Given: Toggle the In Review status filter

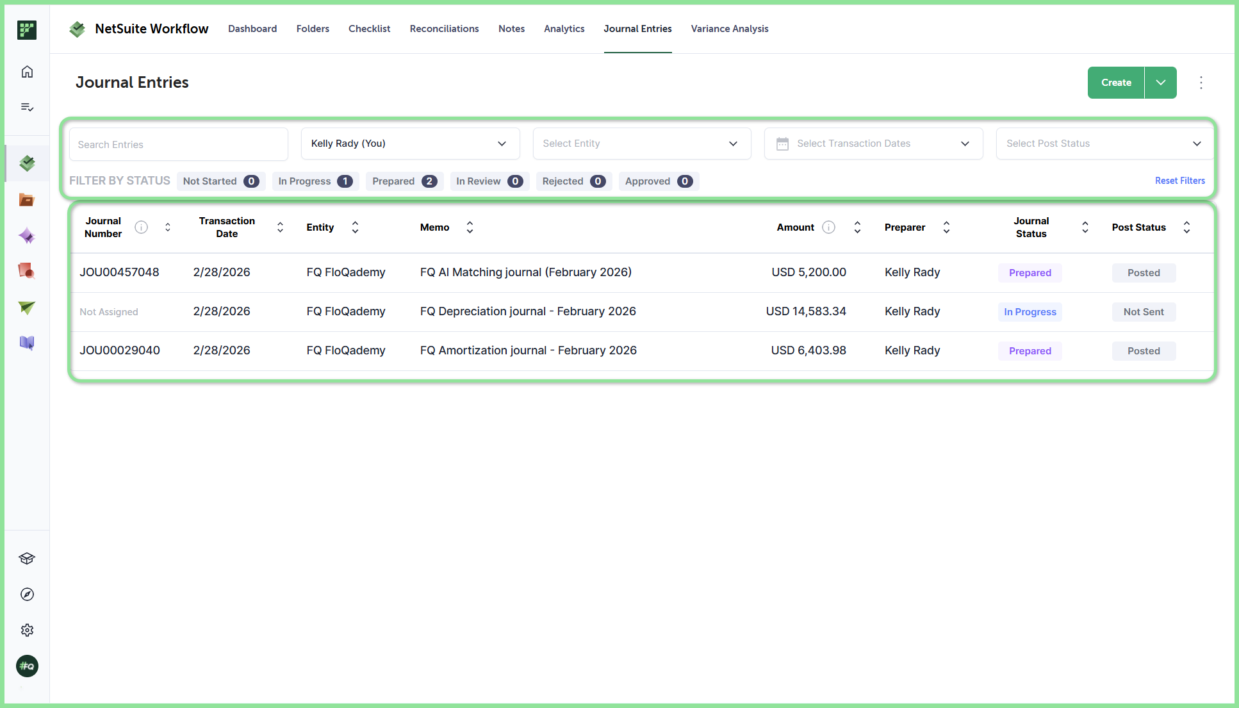Looking at the screenshot, I should point(490,181).
